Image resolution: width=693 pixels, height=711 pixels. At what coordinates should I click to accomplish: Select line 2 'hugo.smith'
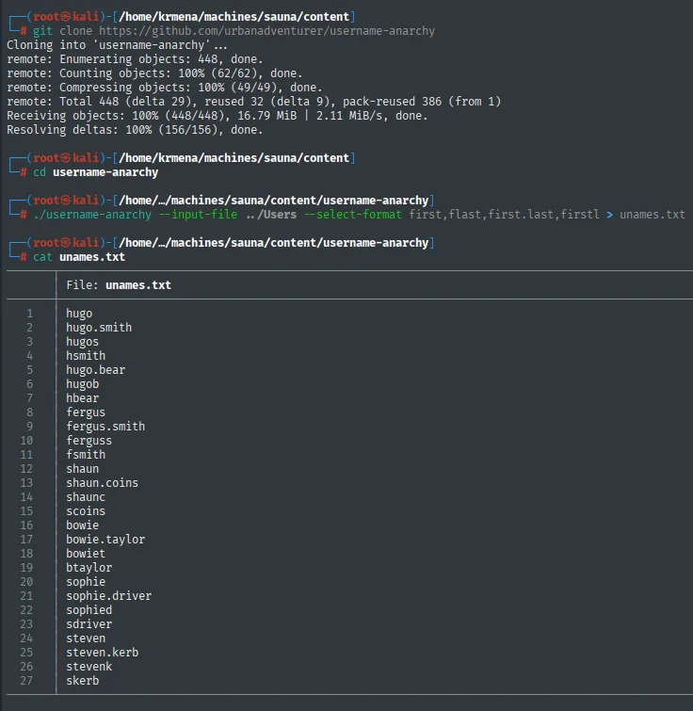99,328
